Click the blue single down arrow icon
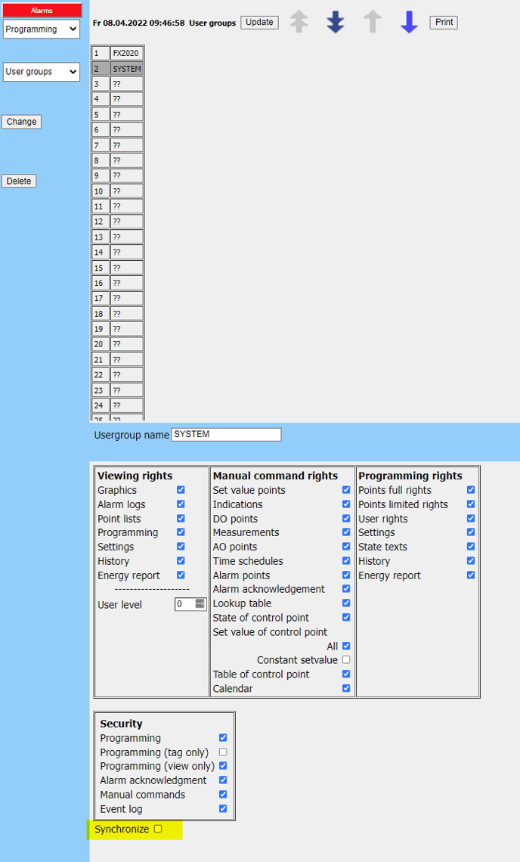The image size is (520, 862). 409,22
